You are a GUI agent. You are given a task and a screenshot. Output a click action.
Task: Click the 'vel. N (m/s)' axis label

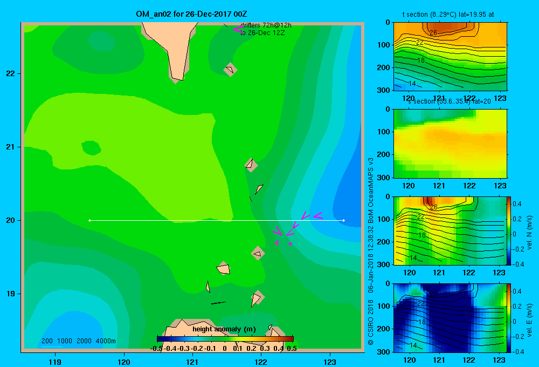coord(530,232)
